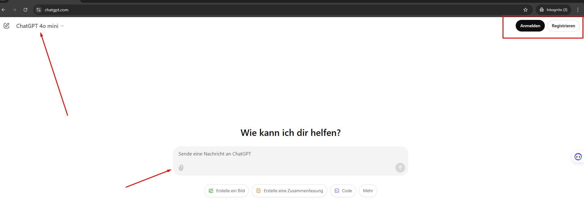Viewport: 584px width, 209px height.
Task: Open the Inkognito (3) profile indicator
Action: pyautogui.click(x=553, y=10)
